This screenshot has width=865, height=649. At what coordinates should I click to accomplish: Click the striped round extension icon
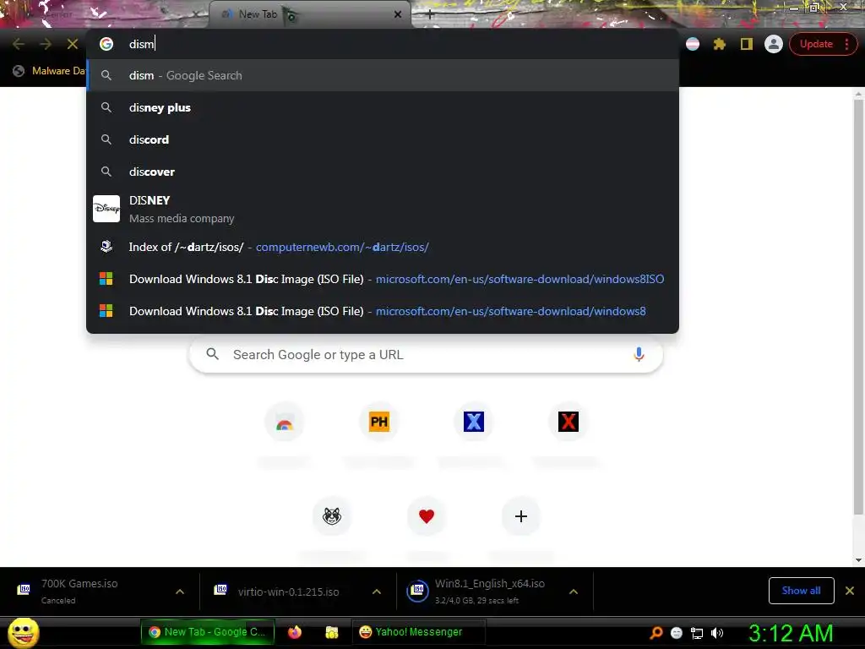click(x=693, y=44)
